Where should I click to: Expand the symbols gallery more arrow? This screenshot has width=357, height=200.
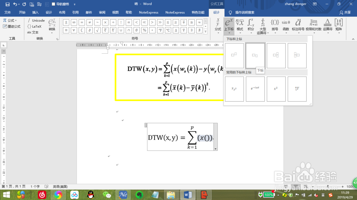(x=206, y=32)
